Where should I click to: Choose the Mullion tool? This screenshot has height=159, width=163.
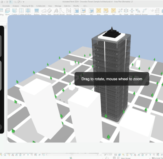pyautogui.click(x=28, y=11)
